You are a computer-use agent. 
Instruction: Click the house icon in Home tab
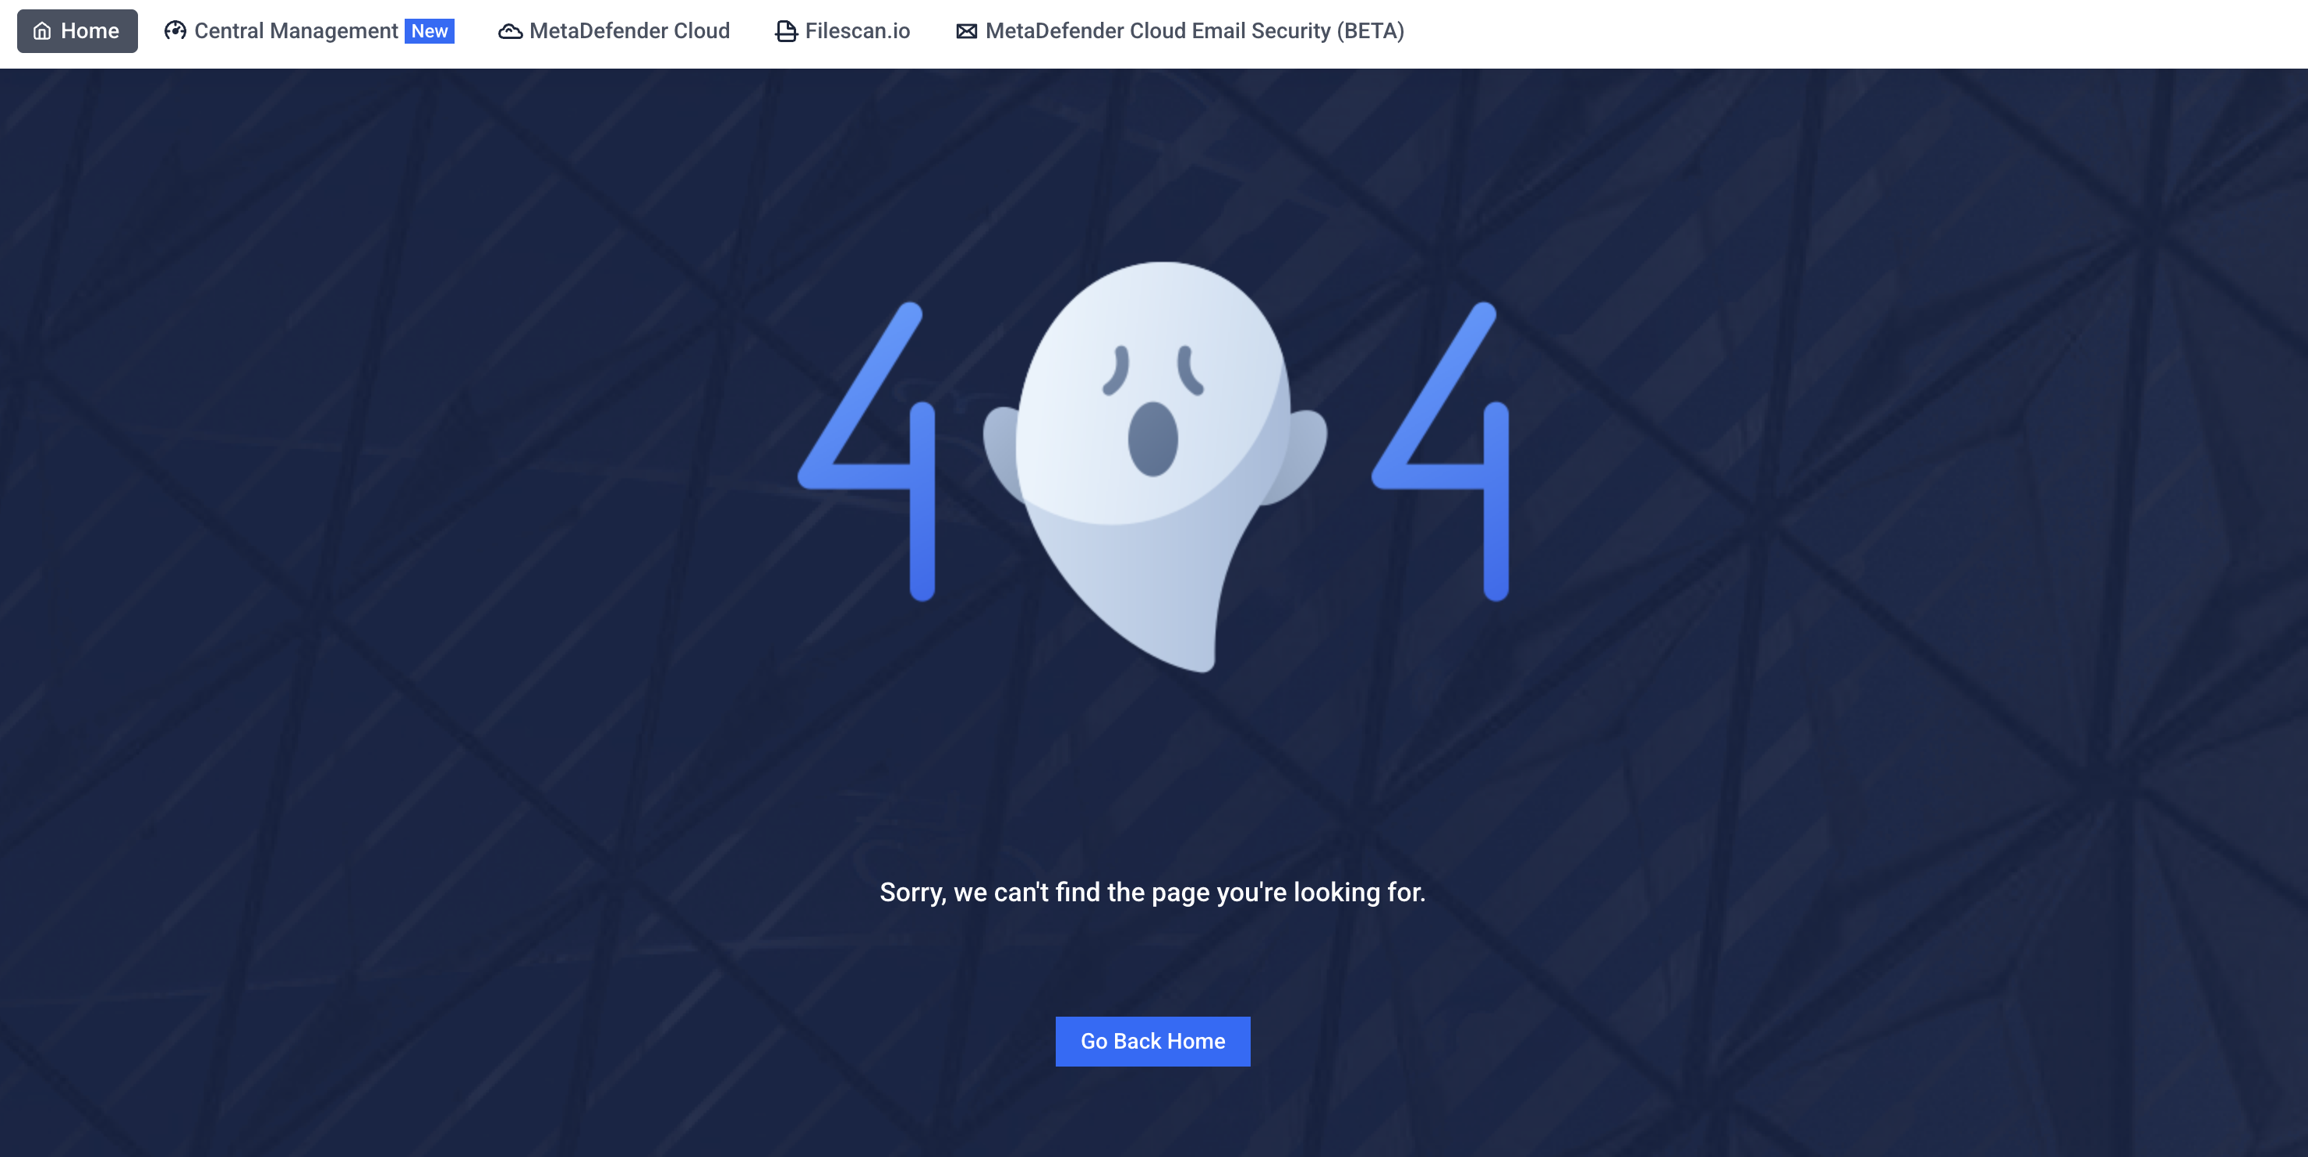42,31
